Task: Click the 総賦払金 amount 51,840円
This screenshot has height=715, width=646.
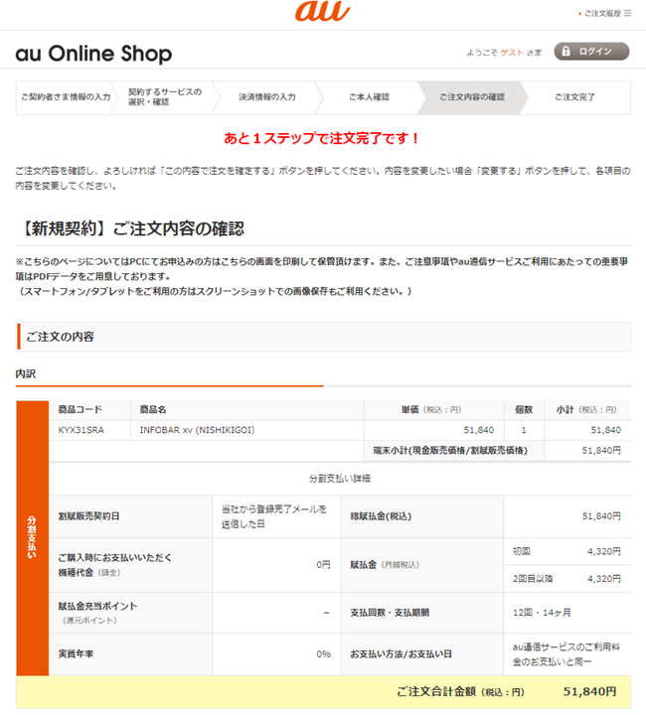Action: click(601, 516)
